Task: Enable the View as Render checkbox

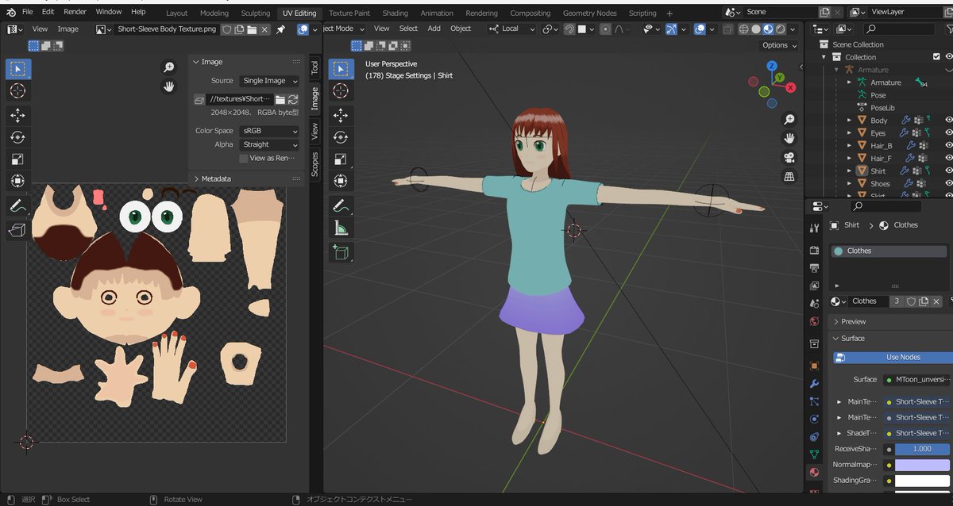Action: (x=244, y=159)
